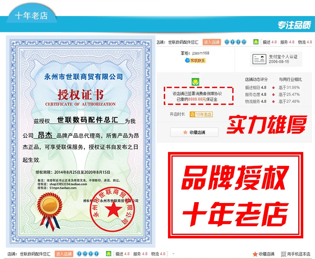Click 服务 4.8 score in bottom bar

pyautogui.click(x=140, y=254)
